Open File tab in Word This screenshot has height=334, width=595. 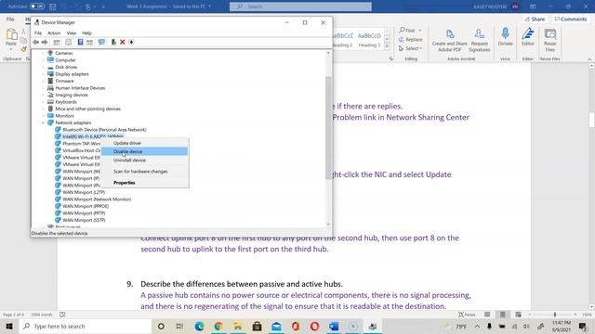point(10,19)
